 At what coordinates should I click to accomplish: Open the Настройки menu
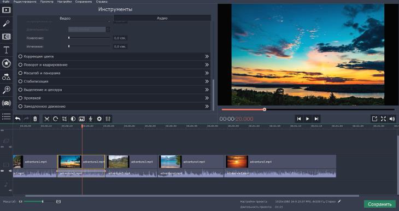click(64, 2)
